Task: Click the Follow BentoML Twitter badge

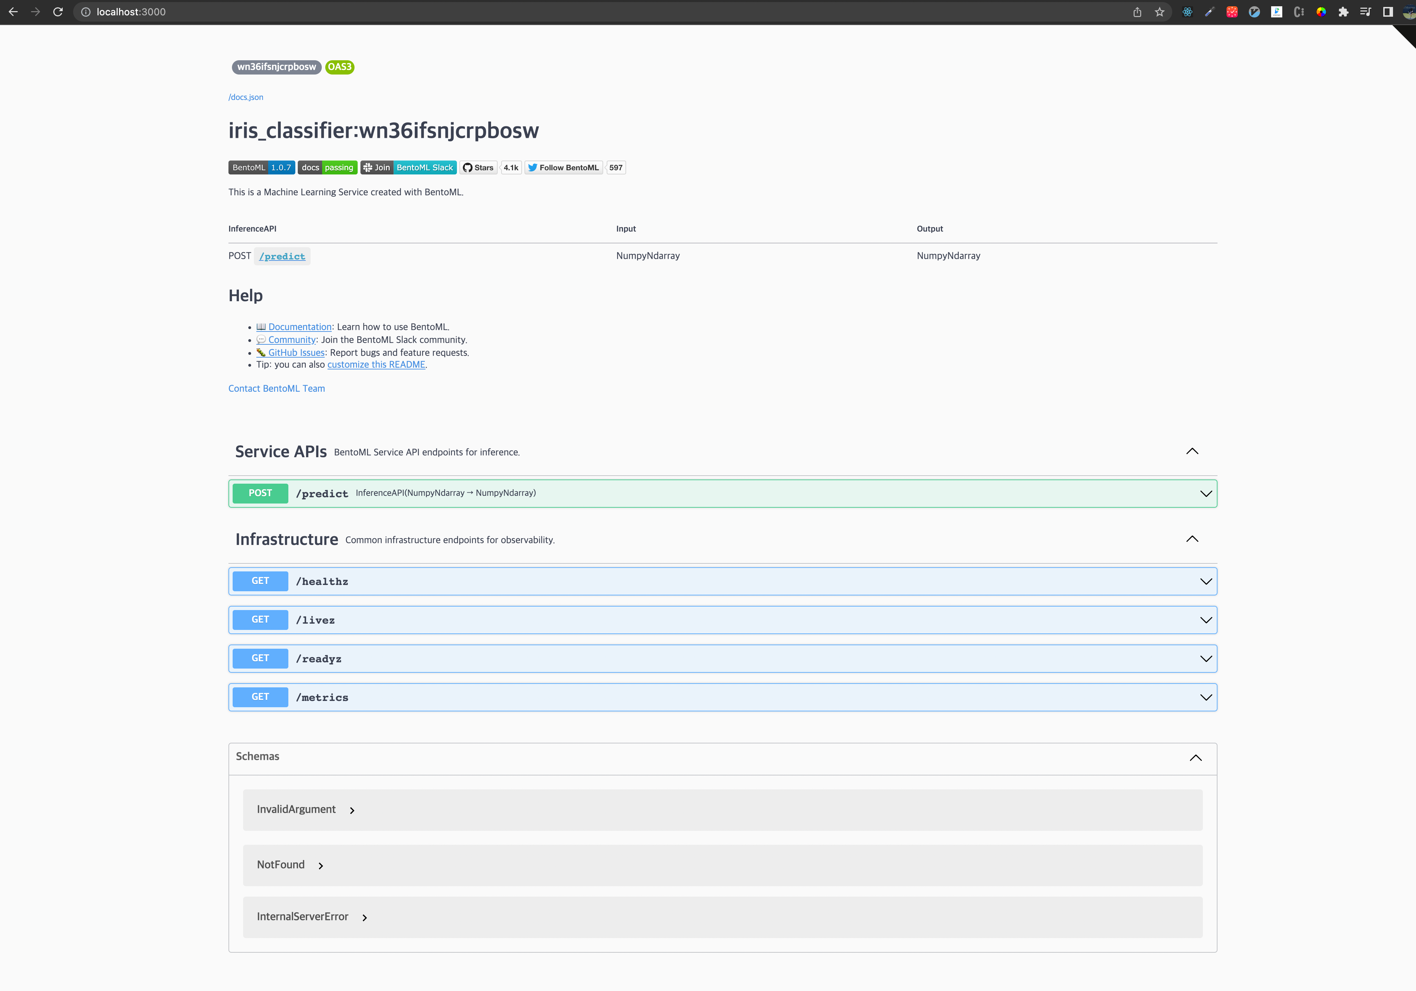Action: 564,168
